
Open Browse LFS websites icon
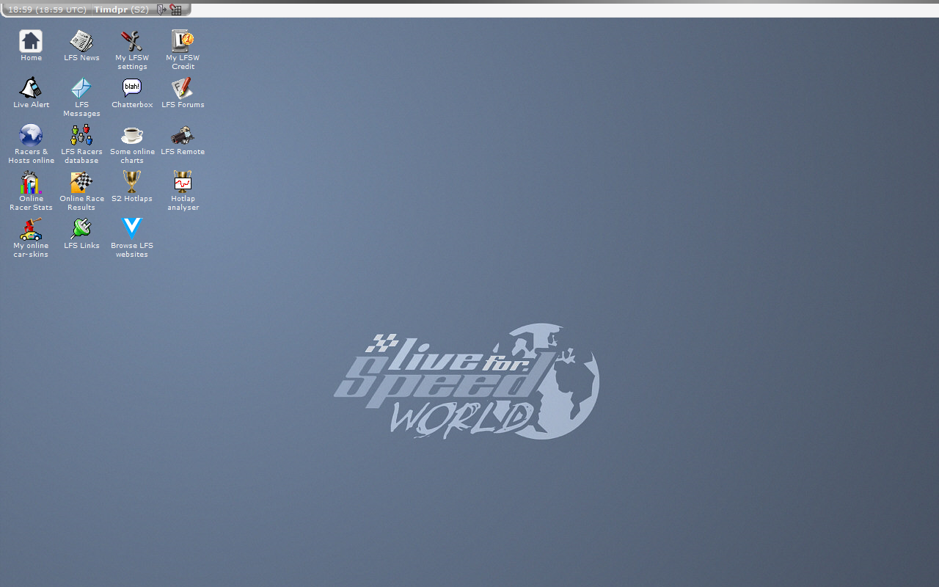[132, 229]
